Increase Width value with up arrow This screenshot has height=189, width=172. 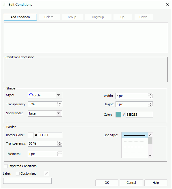(x=150, y=95)
